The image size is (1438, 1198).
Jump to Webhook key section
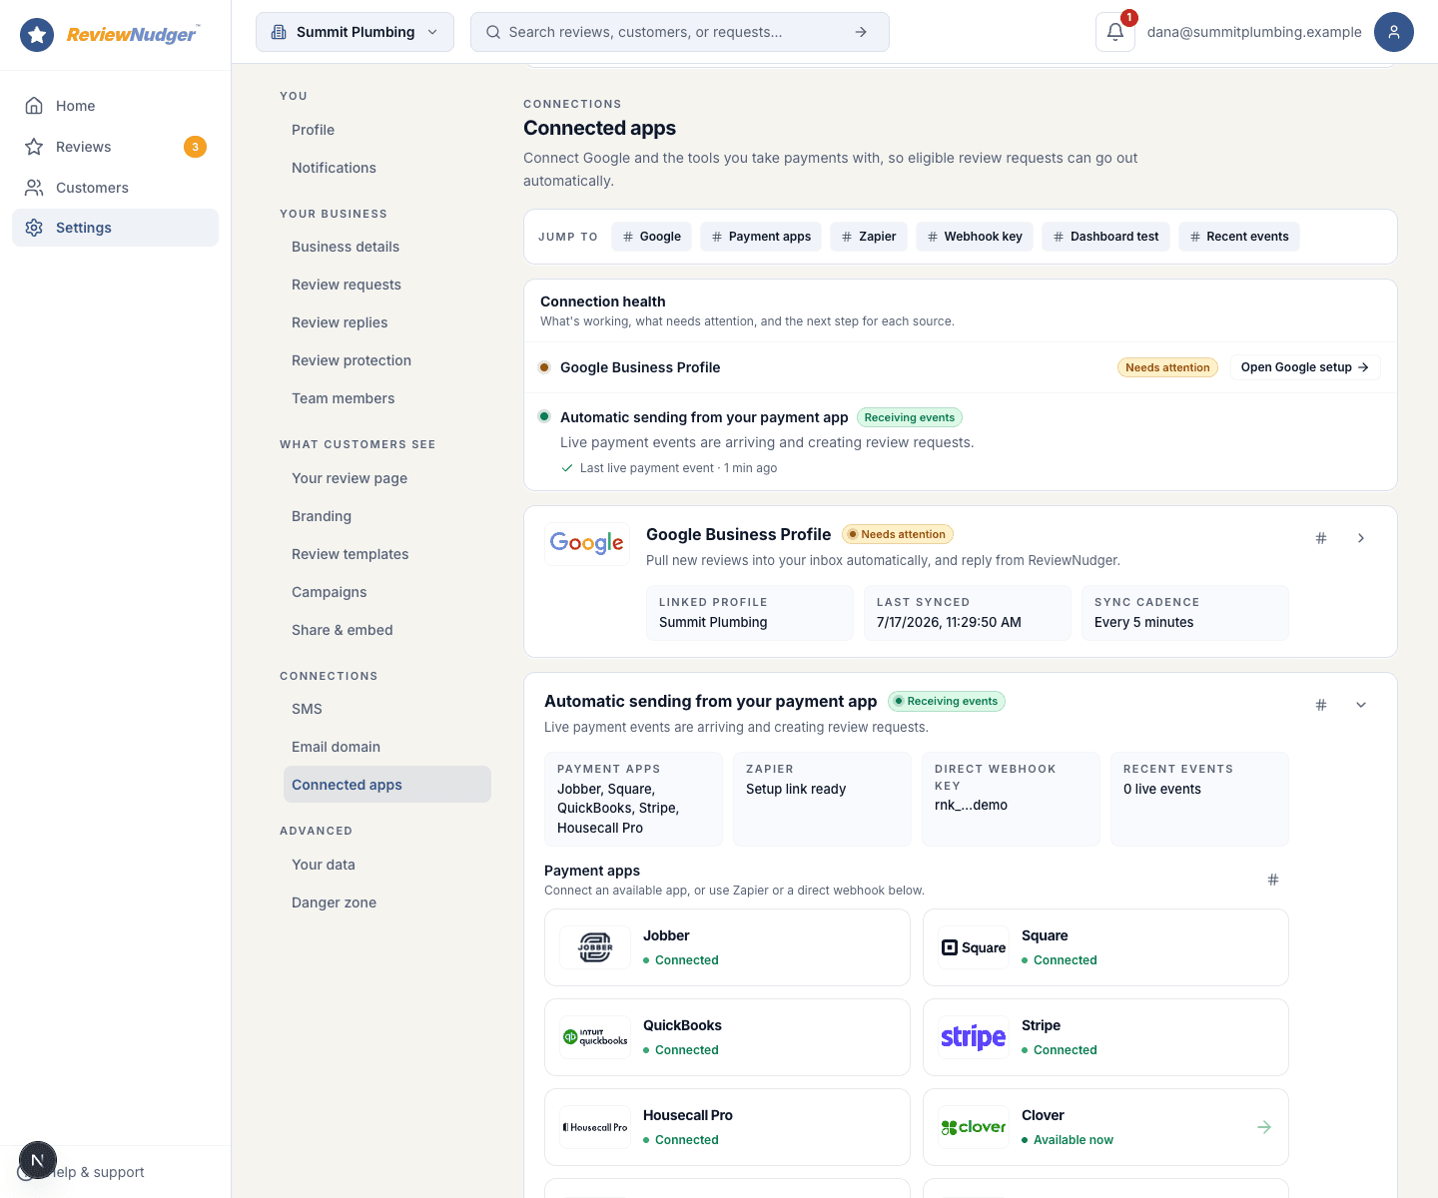pos(975,237)
